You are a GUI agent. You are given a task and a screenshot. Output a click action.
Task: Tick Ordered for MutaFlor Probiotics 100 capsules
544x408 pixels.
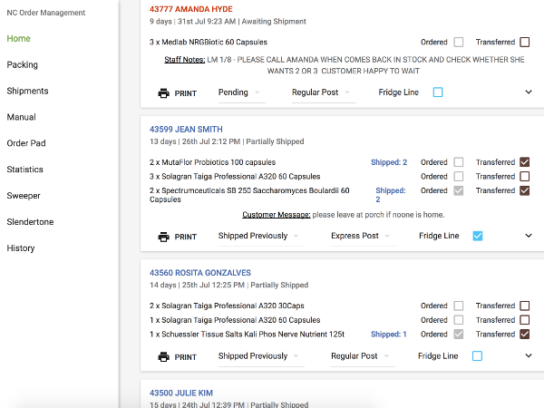coord(459,162)
